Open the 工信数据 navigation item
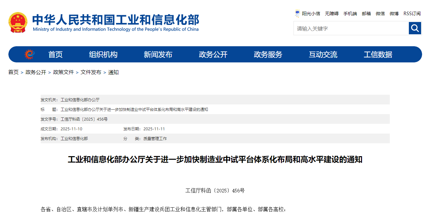 378,55
